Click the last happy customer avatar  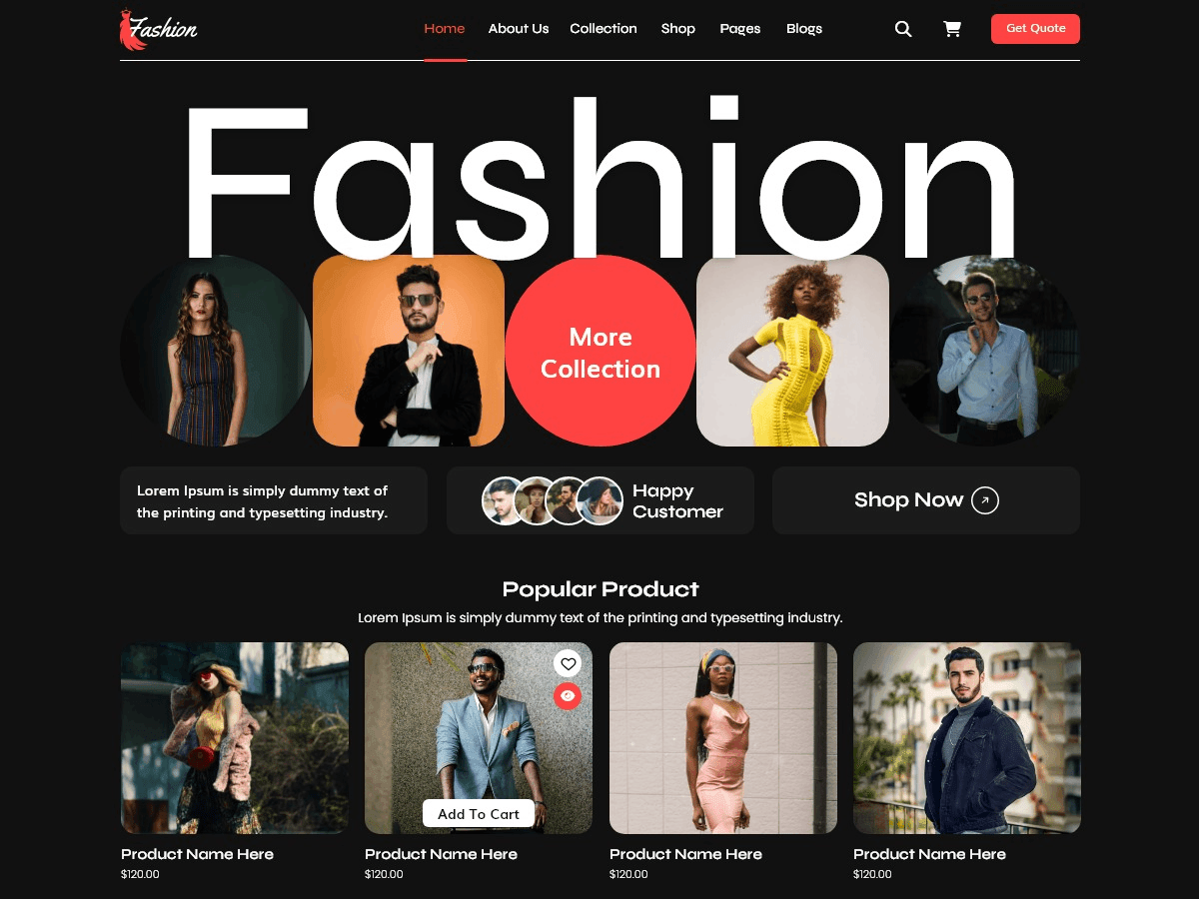pos(601,500)
